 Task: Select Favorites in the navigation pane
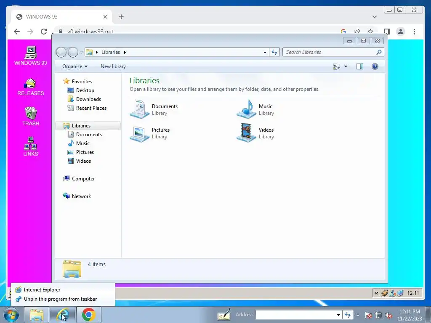tap(82, 82)
